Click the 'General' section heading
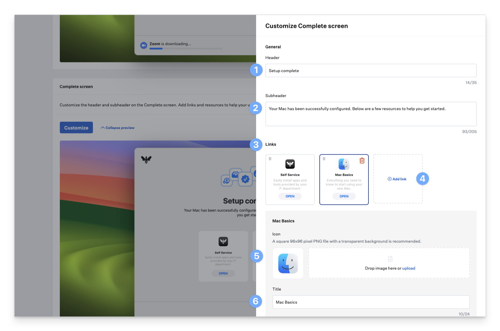The width and height of the screenshot is (500, 331). [x=273, y=47]
